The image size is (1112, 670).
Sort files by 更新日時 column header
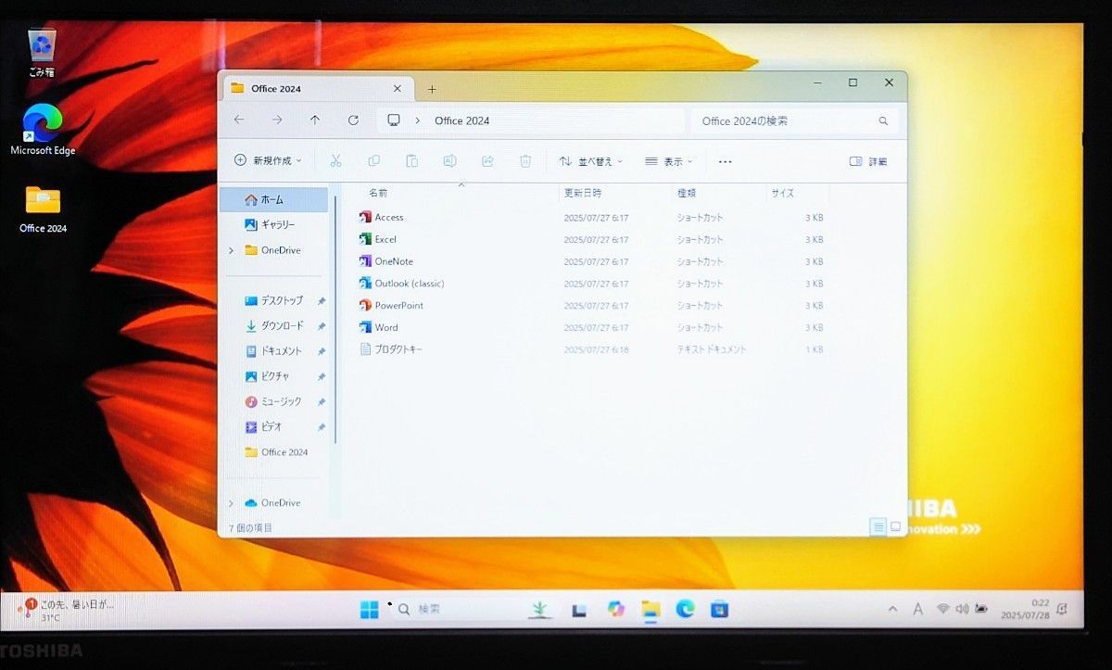click(583, 194)
